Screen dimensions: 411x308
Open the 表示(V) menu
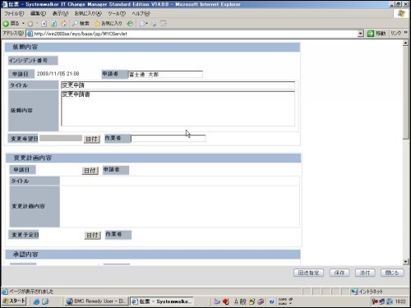[x=60, y=13]
